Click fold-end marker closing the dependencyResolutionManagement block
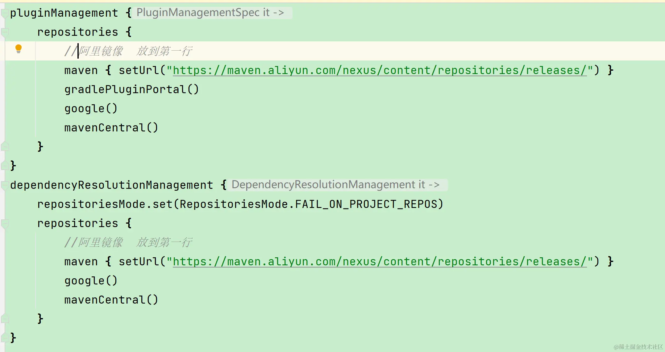This screenshot has height=352, width=665. 4,338
